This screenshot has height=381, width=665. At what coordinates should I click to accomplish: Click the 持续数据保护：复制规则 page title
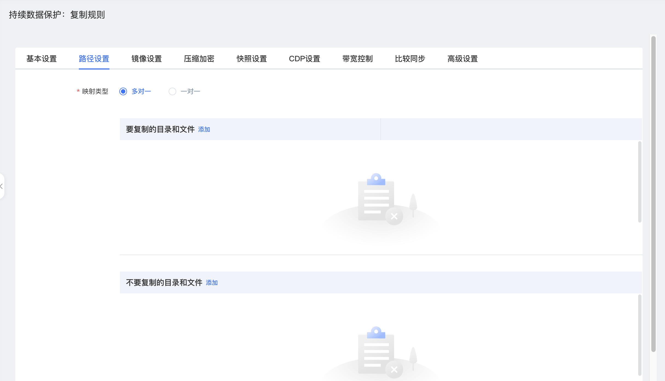[x=57, y=15]
